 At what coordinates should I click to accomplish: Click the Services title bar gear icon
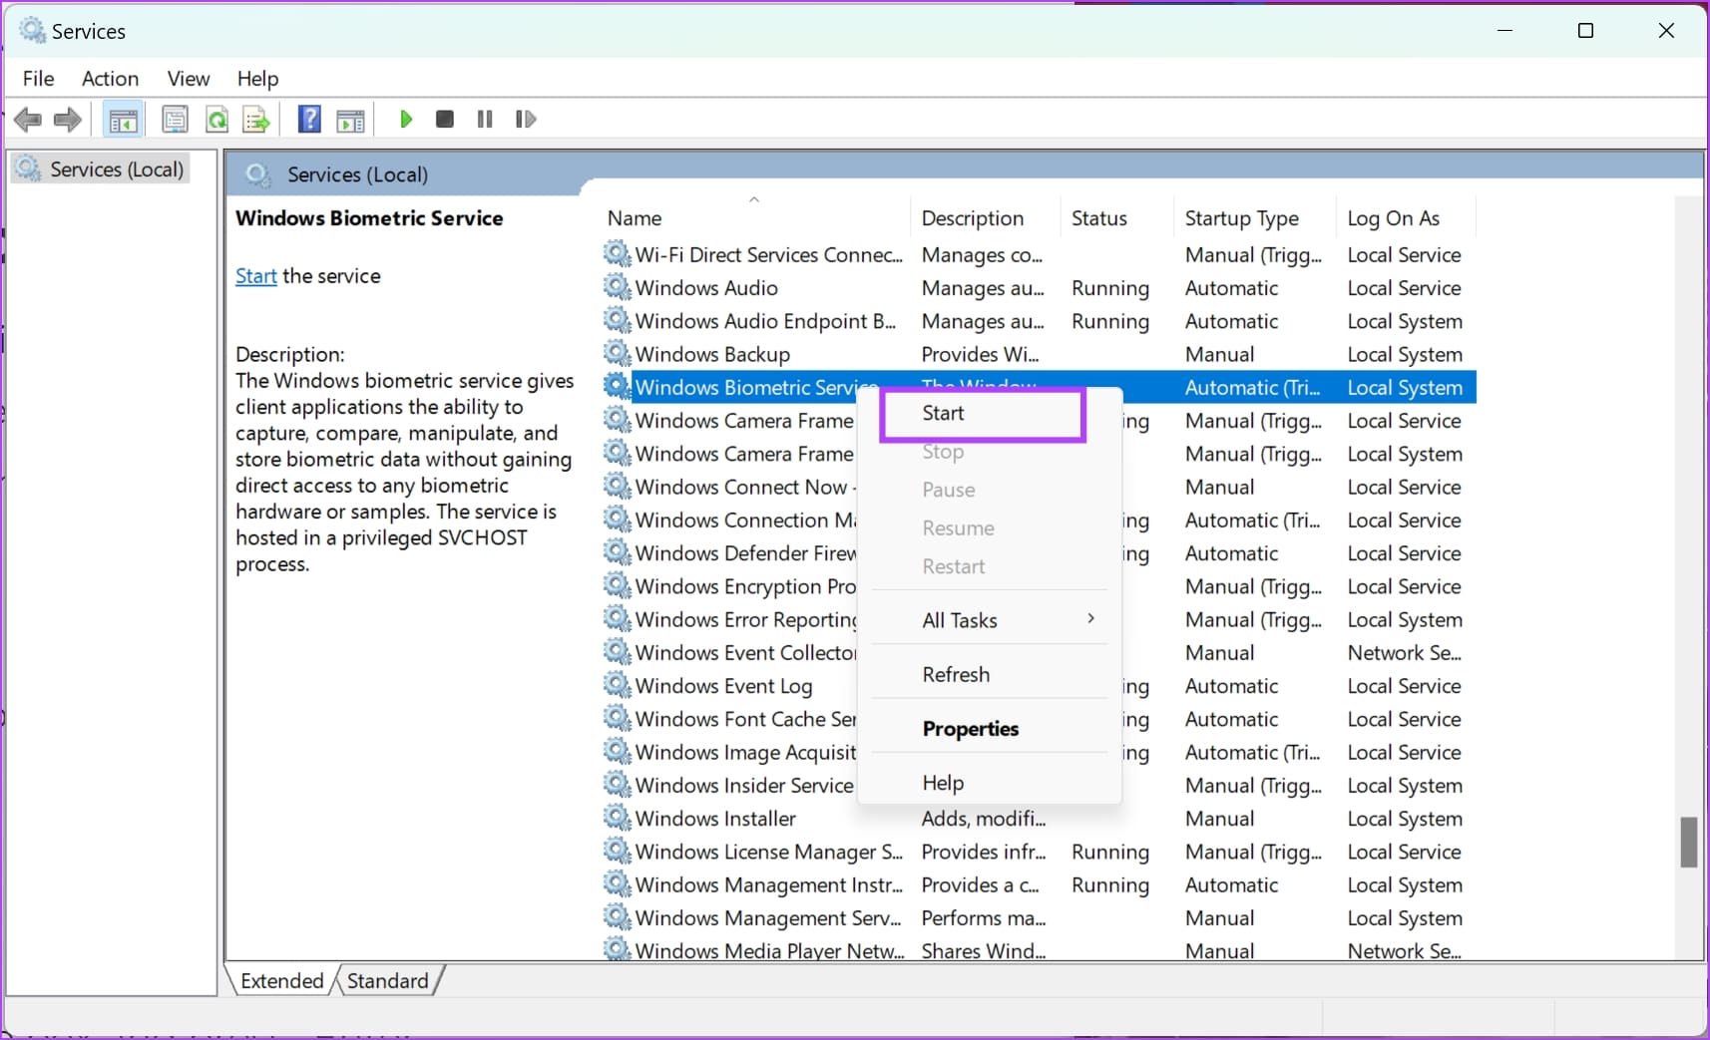pos(32,31)
